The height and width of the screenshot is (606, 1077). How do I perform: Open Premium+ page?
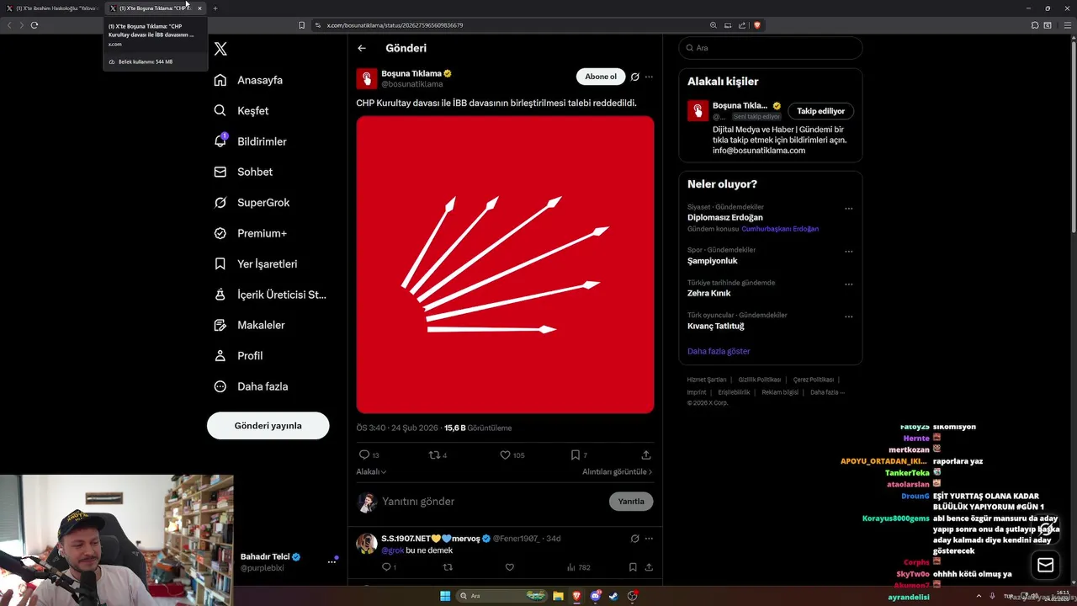pyautogui.click(x=251, y=233)
